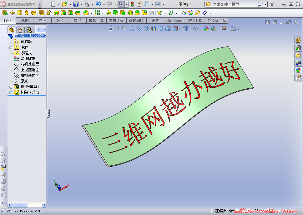Switch to the ConfigurationManager tab icon

29,30
